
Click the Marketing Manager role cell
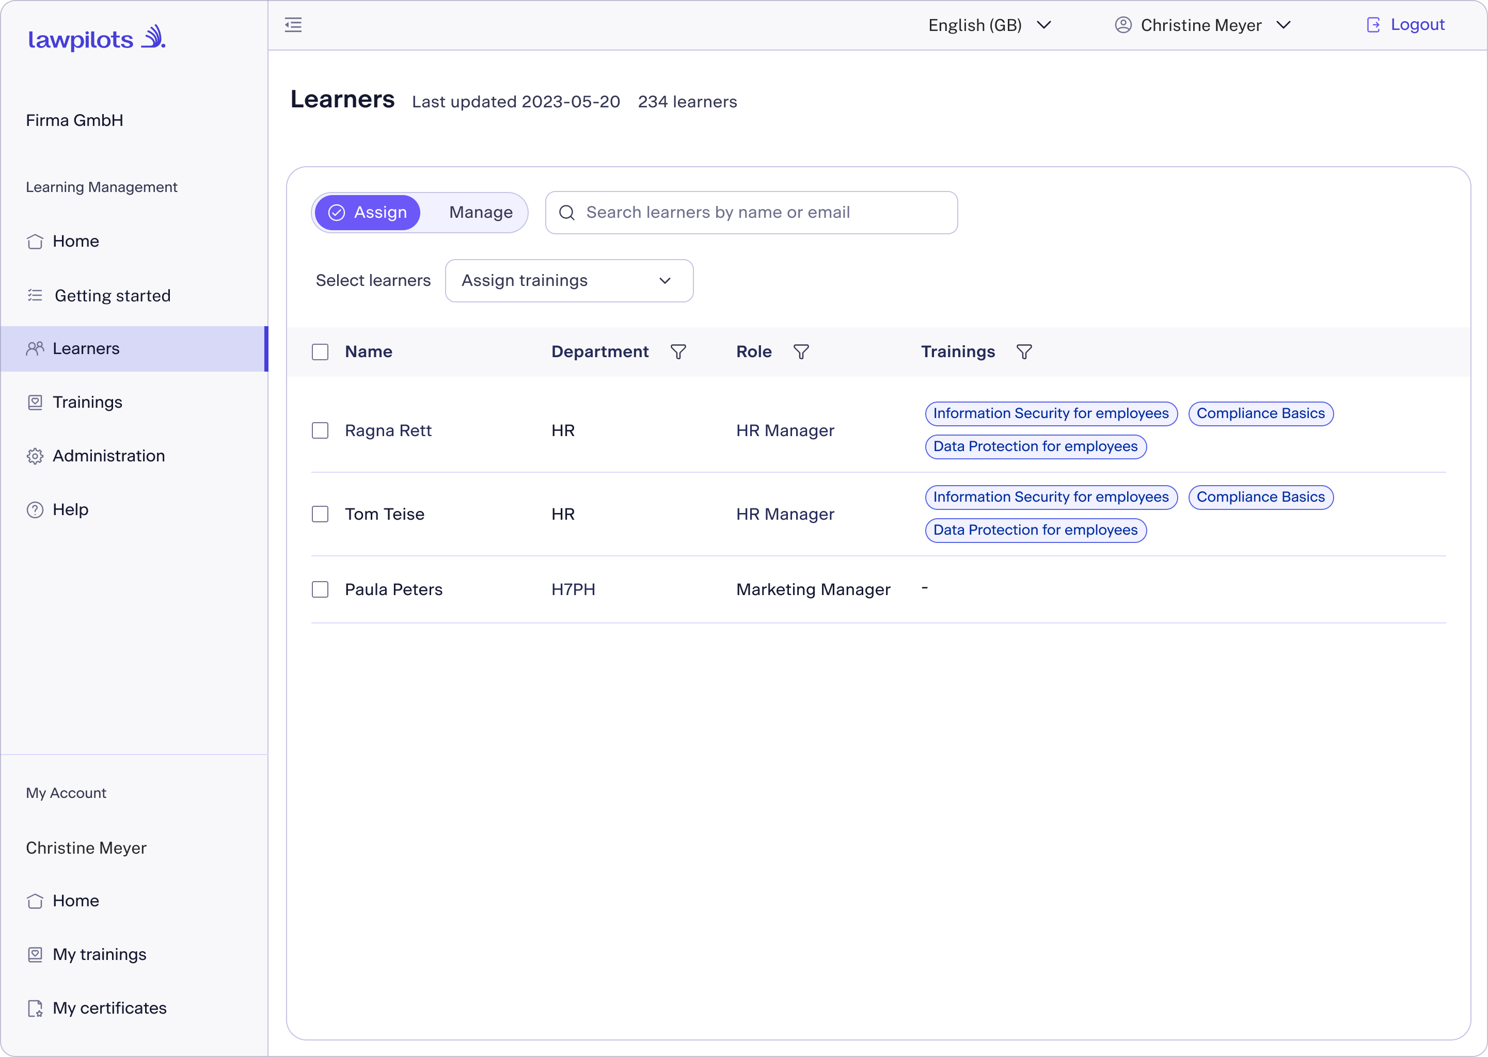(813, 590)
